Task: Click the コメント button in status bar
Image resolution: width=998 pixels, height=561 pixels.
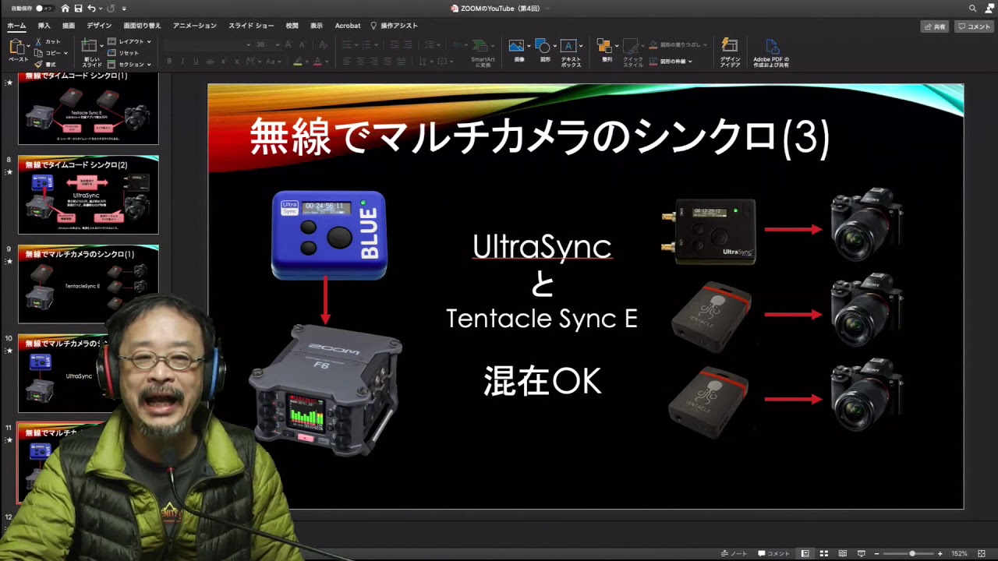Action: click(x=774, y=554)
